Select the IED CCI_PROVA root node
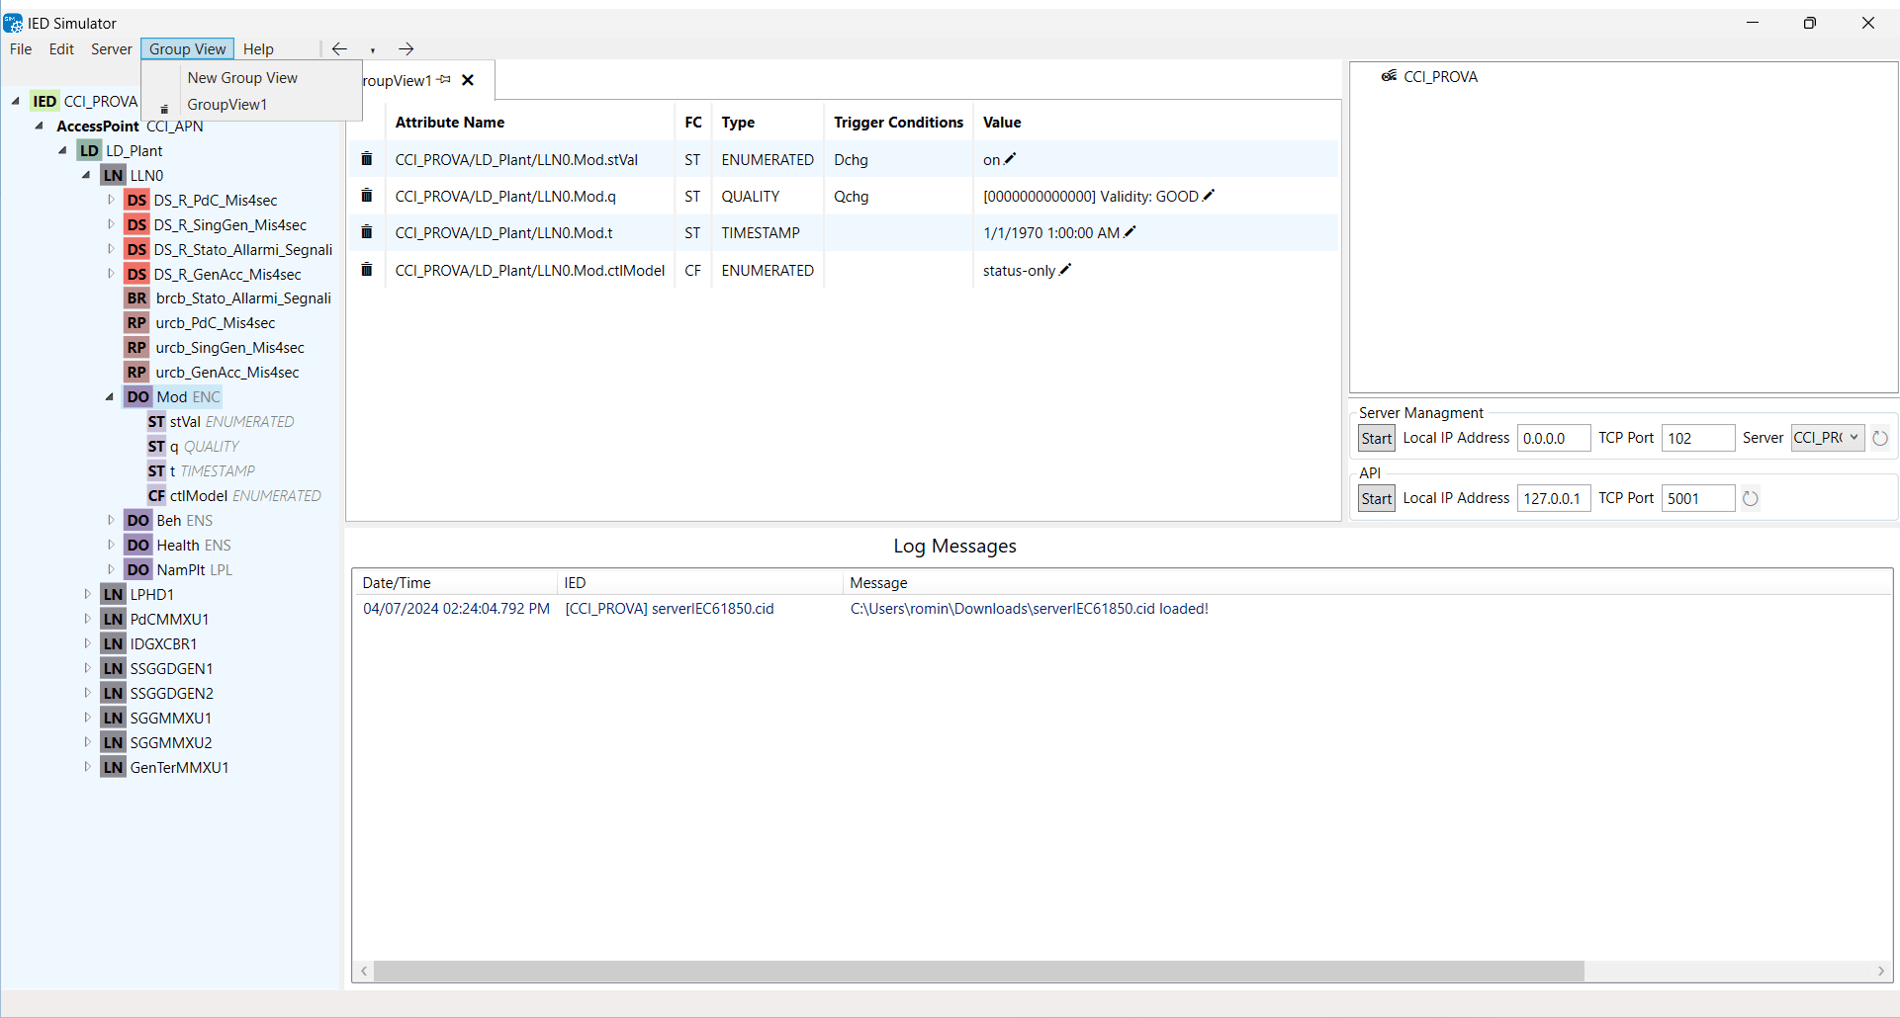1900x1018 pixels. point(85,101)
